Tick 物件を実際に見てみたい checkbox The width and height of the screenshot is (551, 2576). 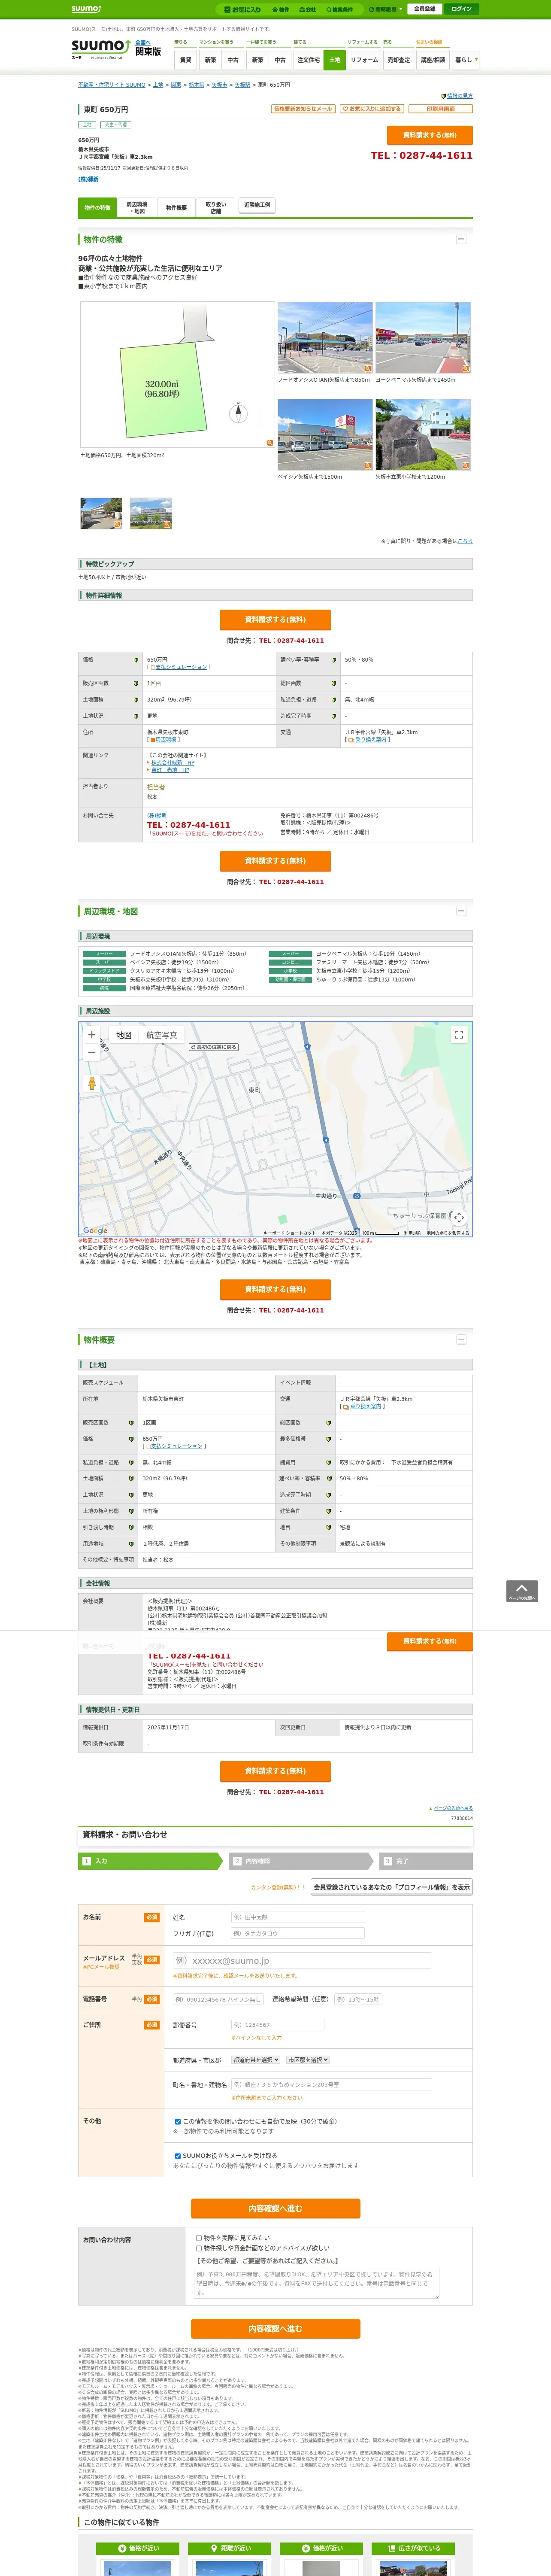[199, 2238]
